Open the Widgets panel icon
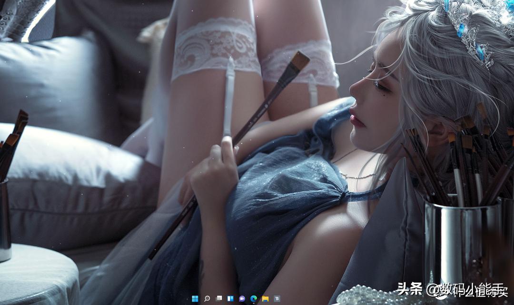The width and height of the screenshot is (514, 305). [x=230, y=298]
